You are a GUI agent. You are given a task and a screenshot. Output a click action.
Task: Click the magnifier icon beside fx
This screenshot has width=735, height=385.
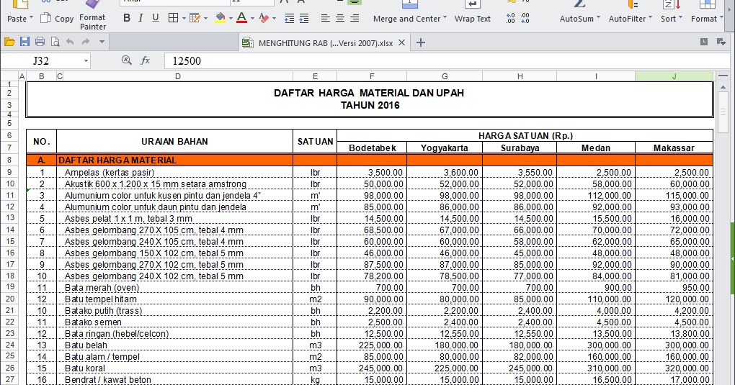click(126, 60)
